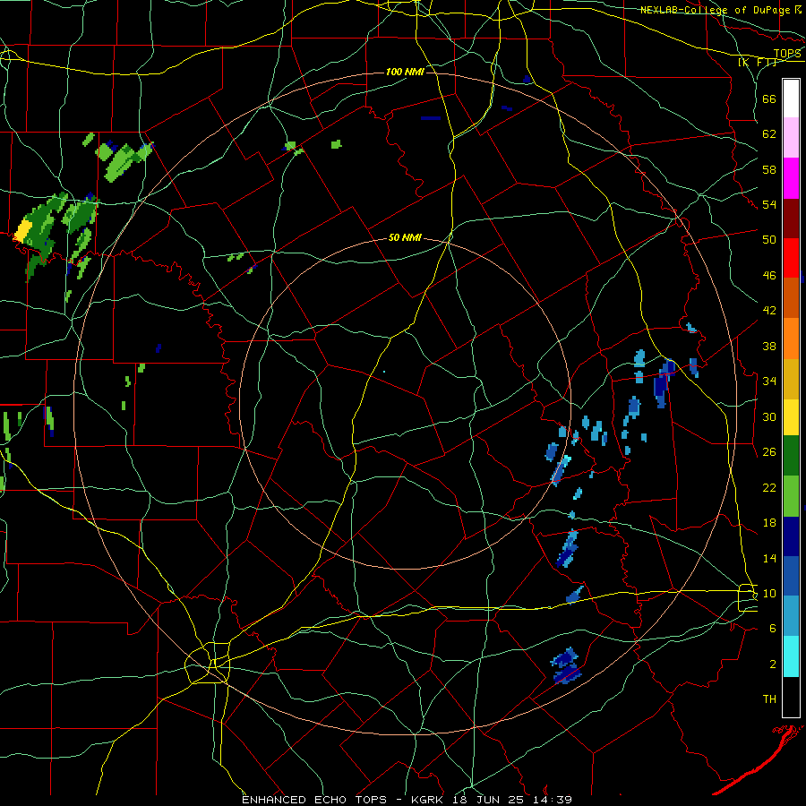Click legend value '66'
806x806 pixels.
[769, 99]
